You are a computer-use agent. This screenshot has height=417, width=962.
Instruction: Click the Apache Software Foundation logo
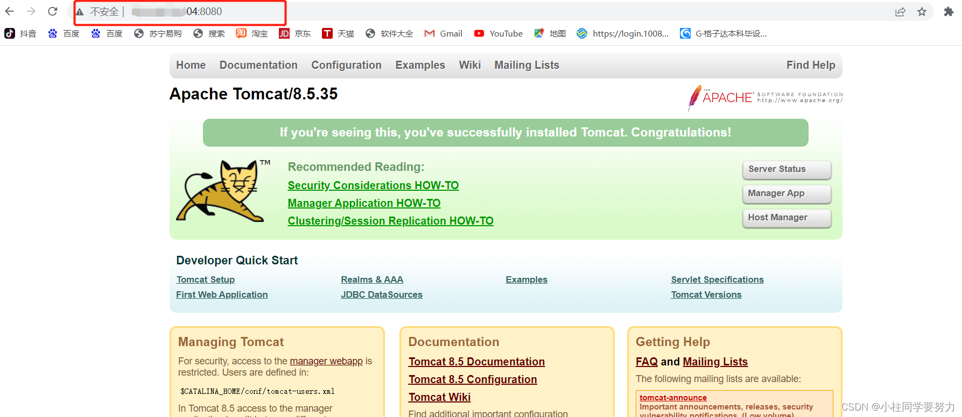[765, 98]
